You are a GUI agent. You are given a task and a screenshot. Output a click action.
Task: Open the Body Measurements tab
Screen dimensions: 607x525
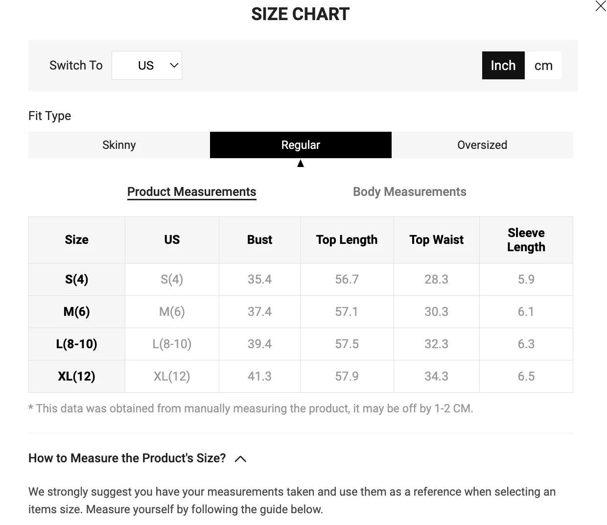pos(409,191)
